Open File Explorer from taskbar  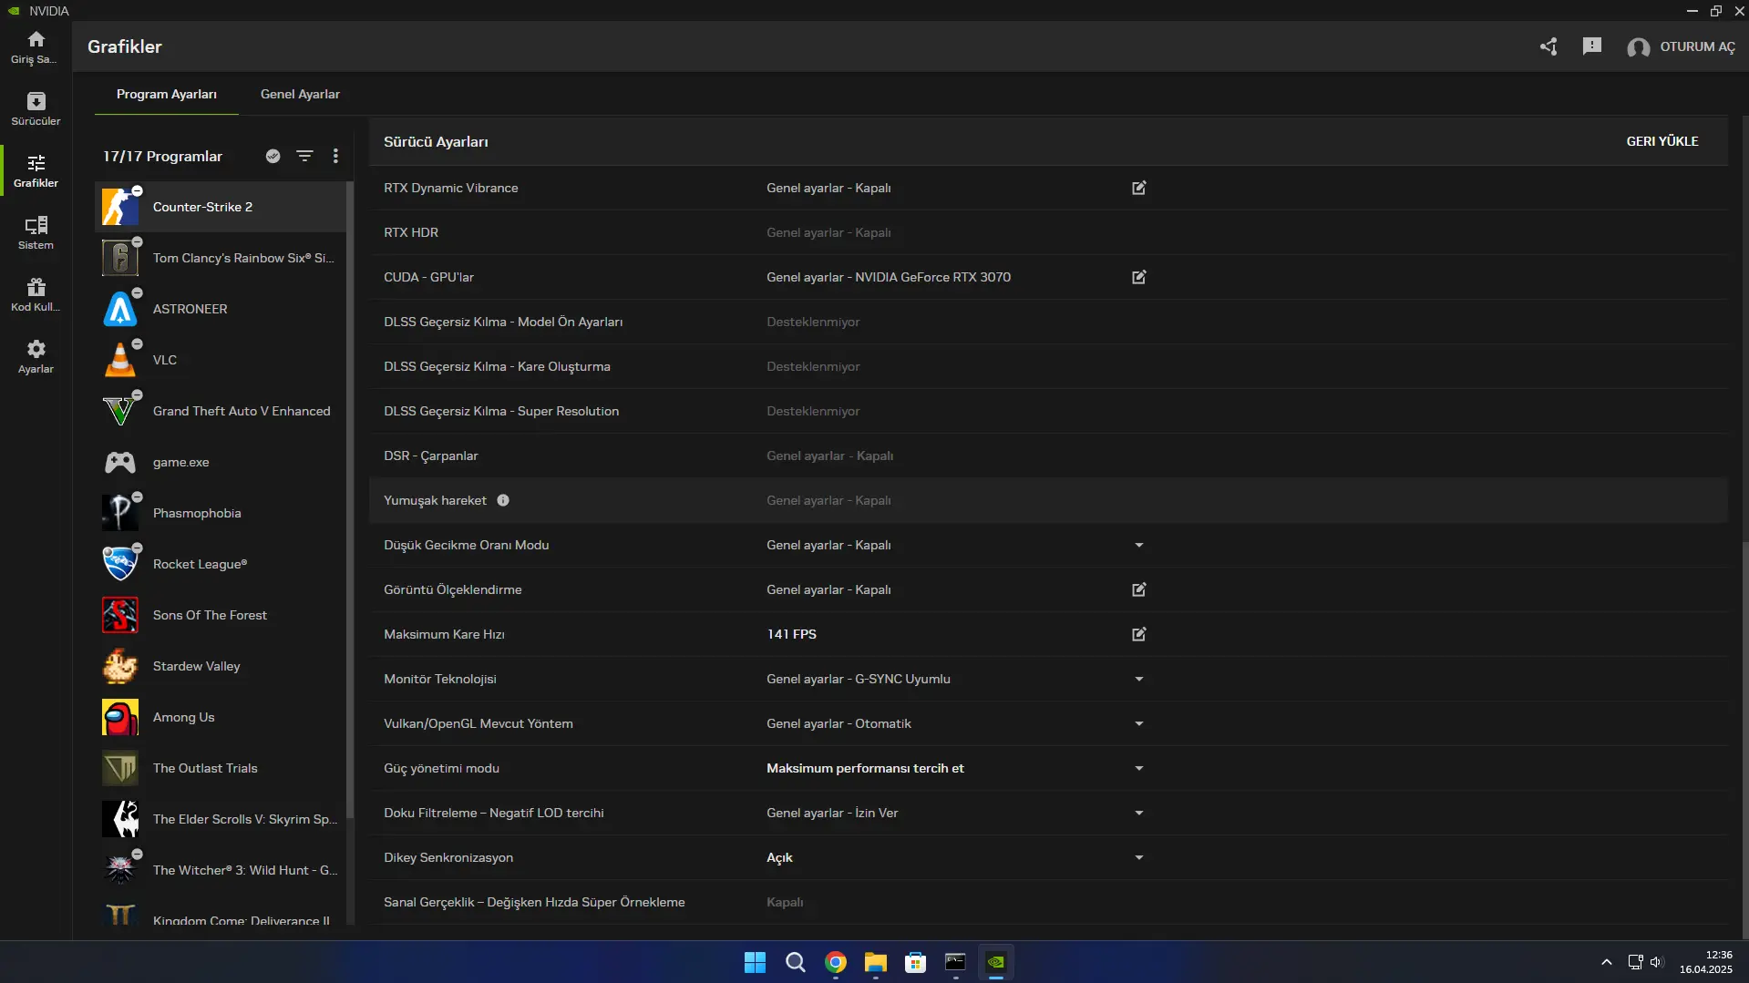(875, 962)
